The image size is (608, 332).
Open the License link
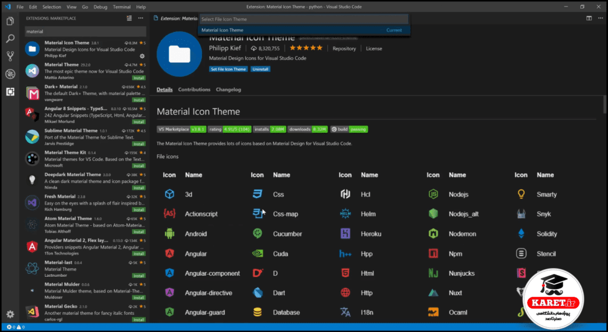374,49
